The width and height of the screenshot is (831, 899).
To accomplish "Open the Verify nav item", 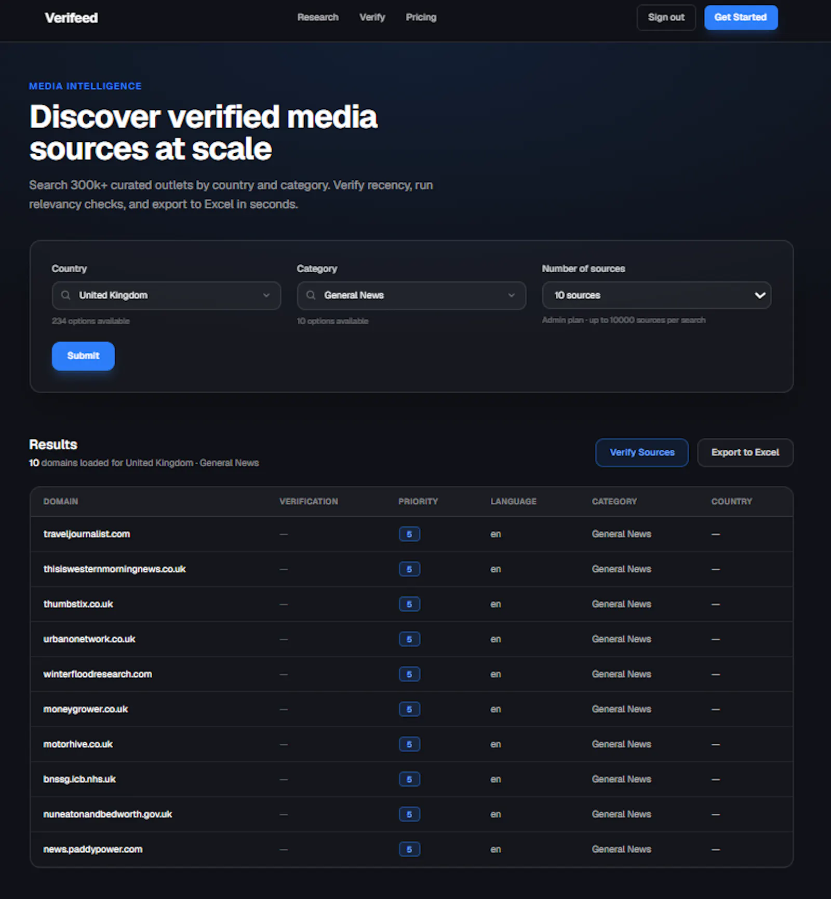I will pos(372,17).
